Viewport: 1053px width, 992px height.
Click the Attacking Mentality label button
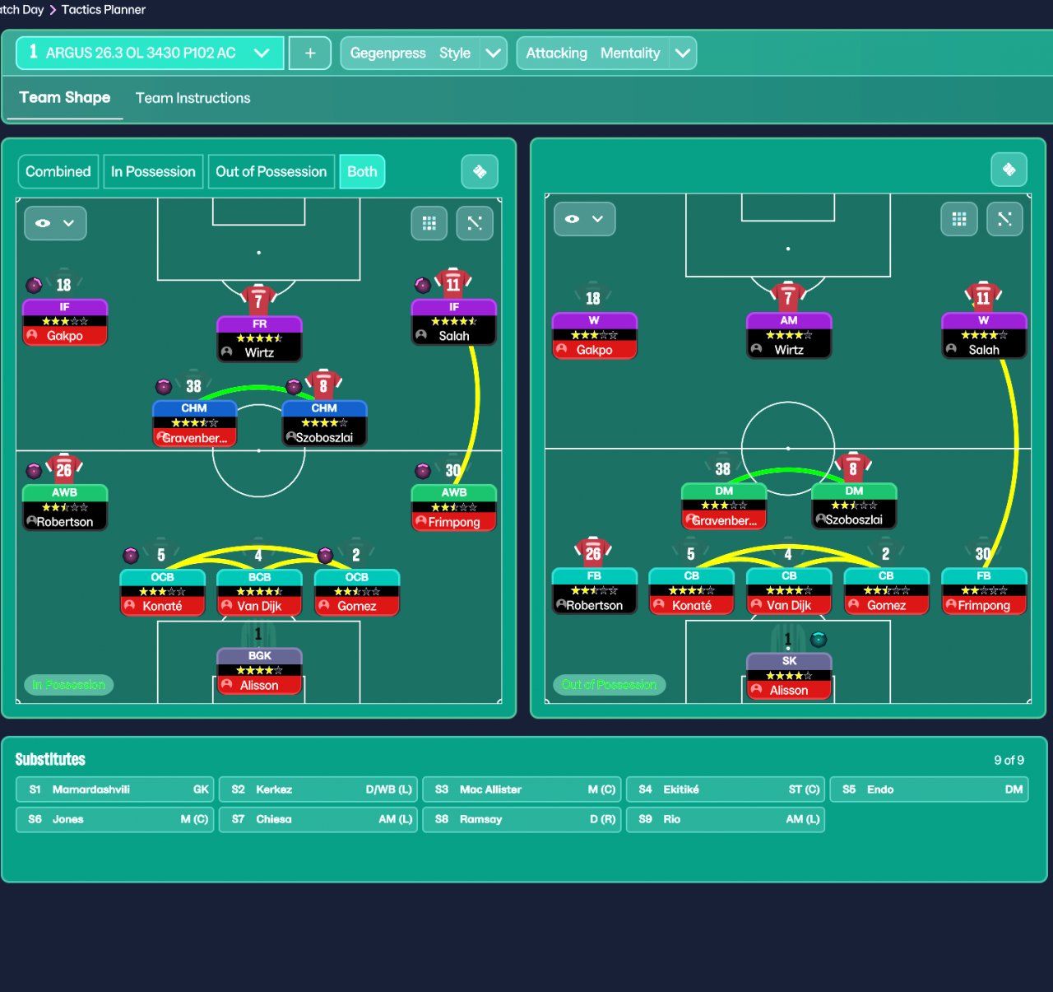tap(593, 53)
